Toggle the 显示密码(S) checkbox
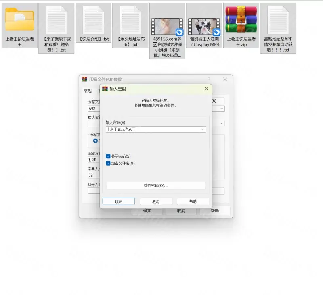The width and height of the screenshot is (323, 295). coord(108,156)
